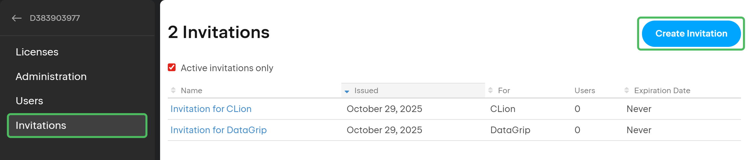
Task: Sort table by For header
Action: click(504, 91)
